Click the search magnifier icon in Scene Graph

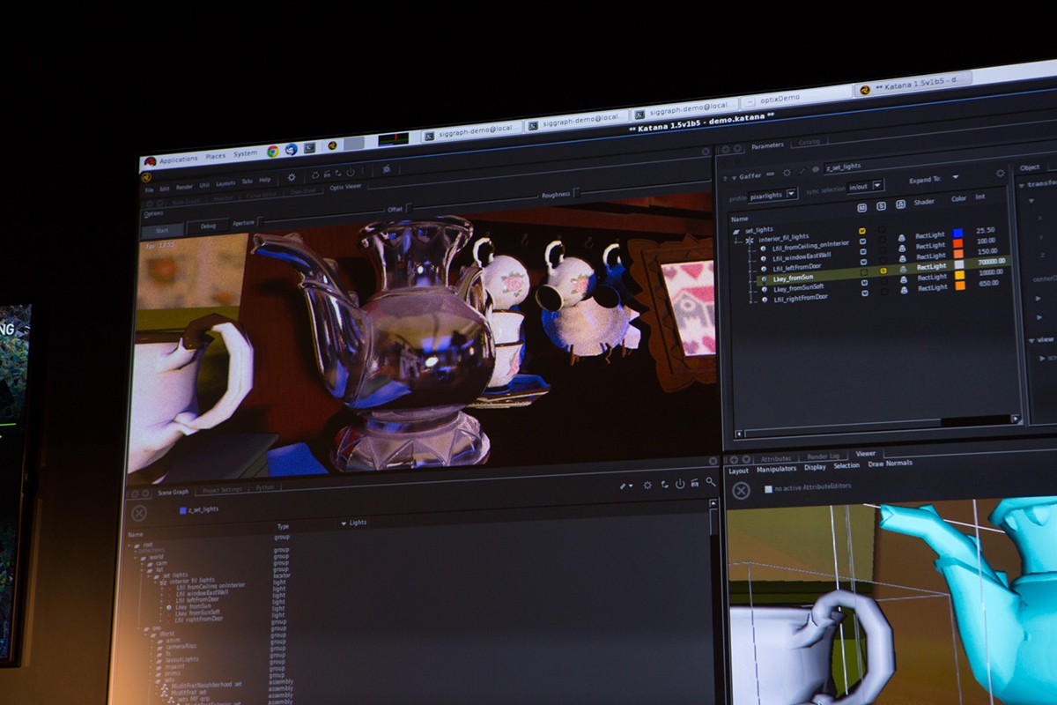pyautogui.click(x=710, y=482)
